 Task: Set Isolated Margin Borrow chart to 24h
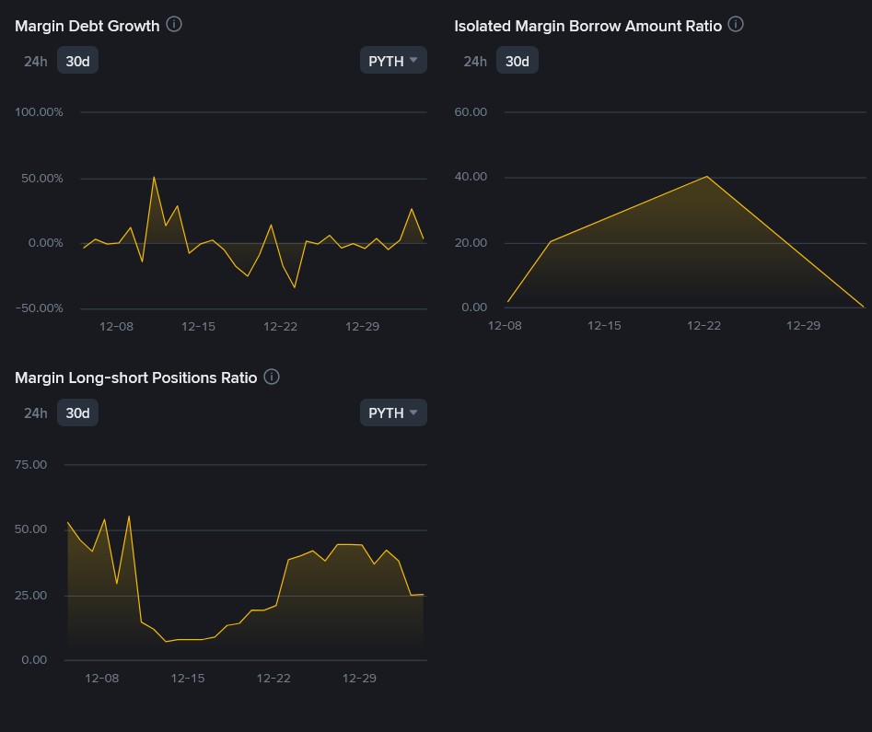[475, 61]
